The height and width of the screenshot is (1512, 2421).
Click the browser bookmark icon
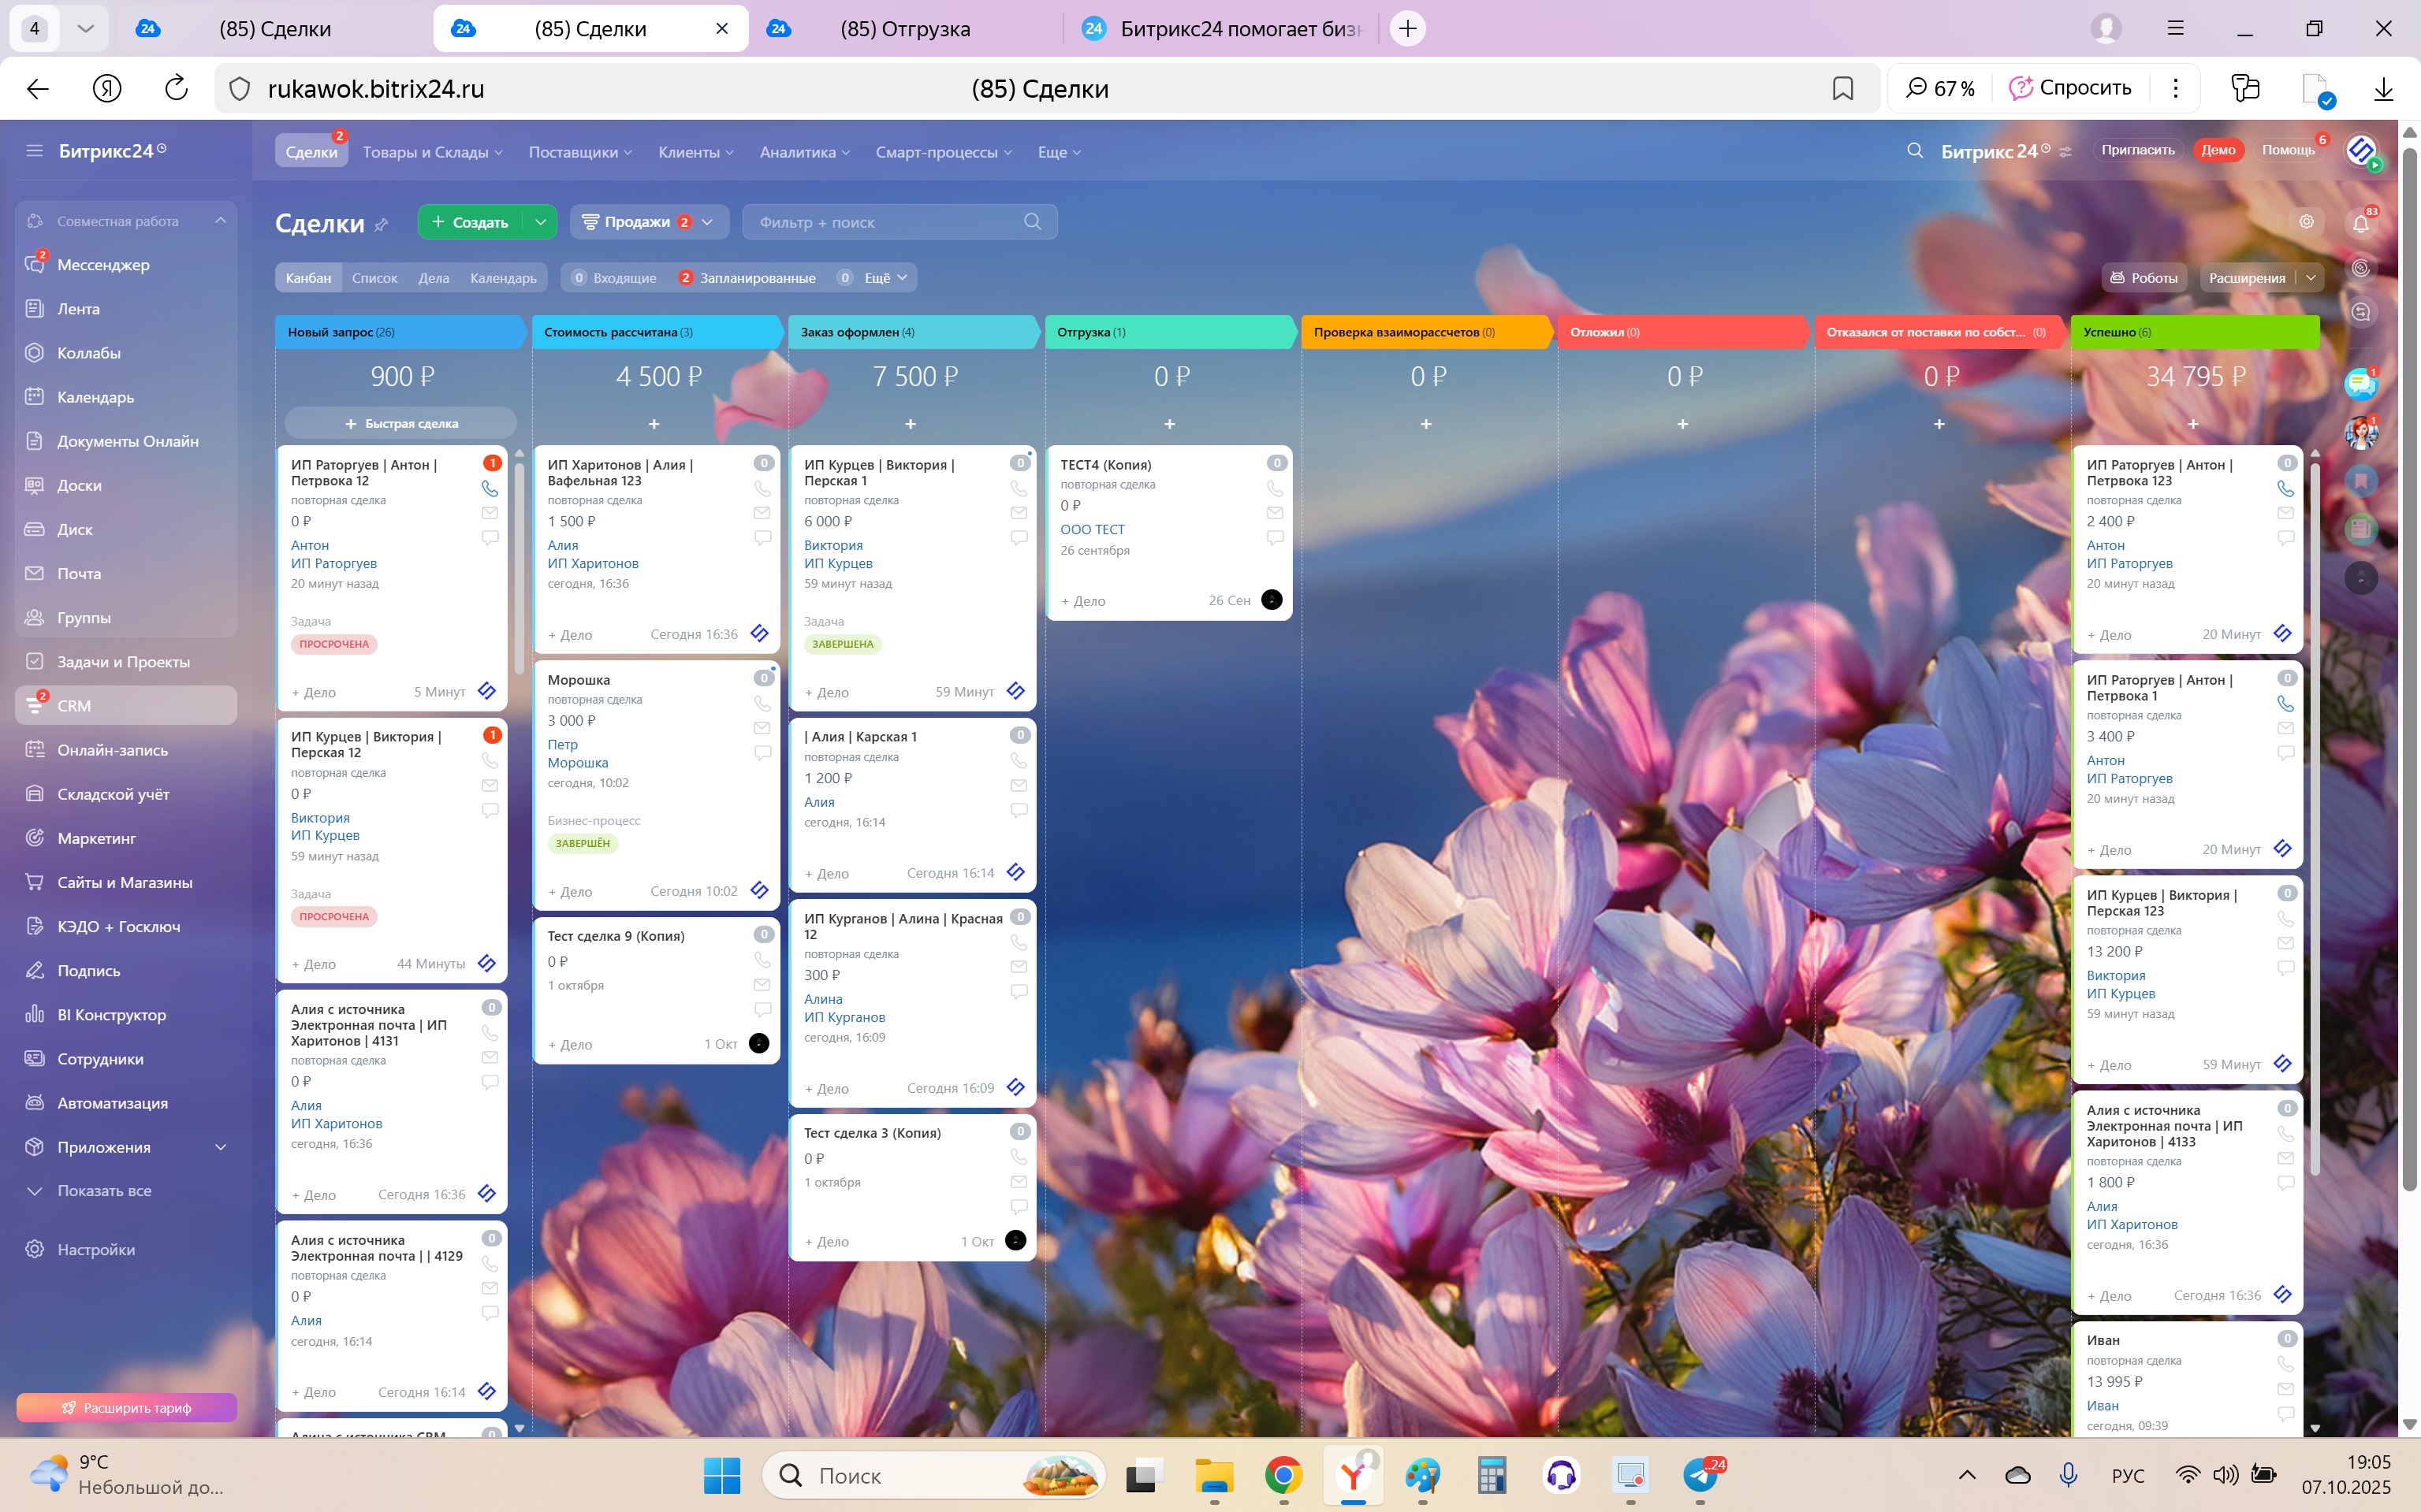(x=1842, y=89)
